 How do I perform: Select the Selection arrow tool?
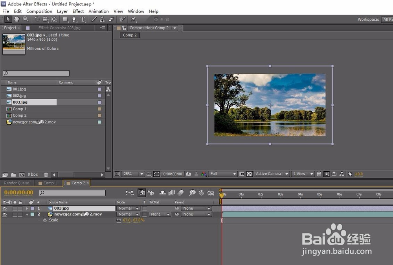pyautogui.click(x=8, y=19)
